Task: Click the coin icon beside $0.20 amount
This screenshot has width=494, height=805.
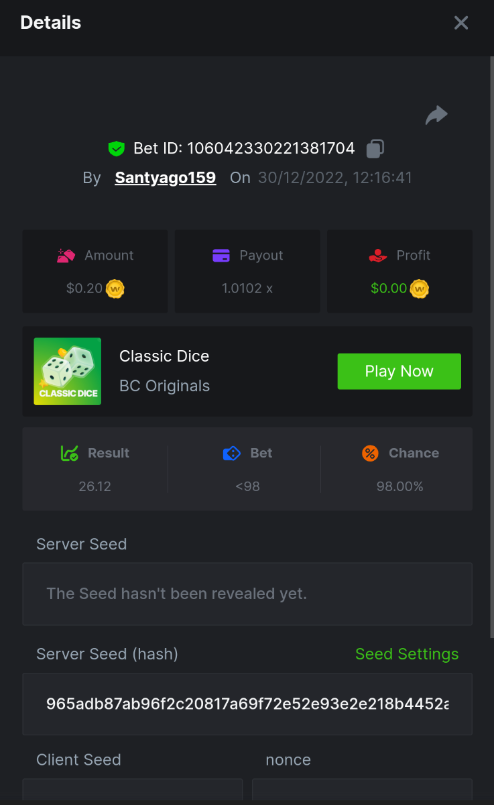Action: click(115, 288)
